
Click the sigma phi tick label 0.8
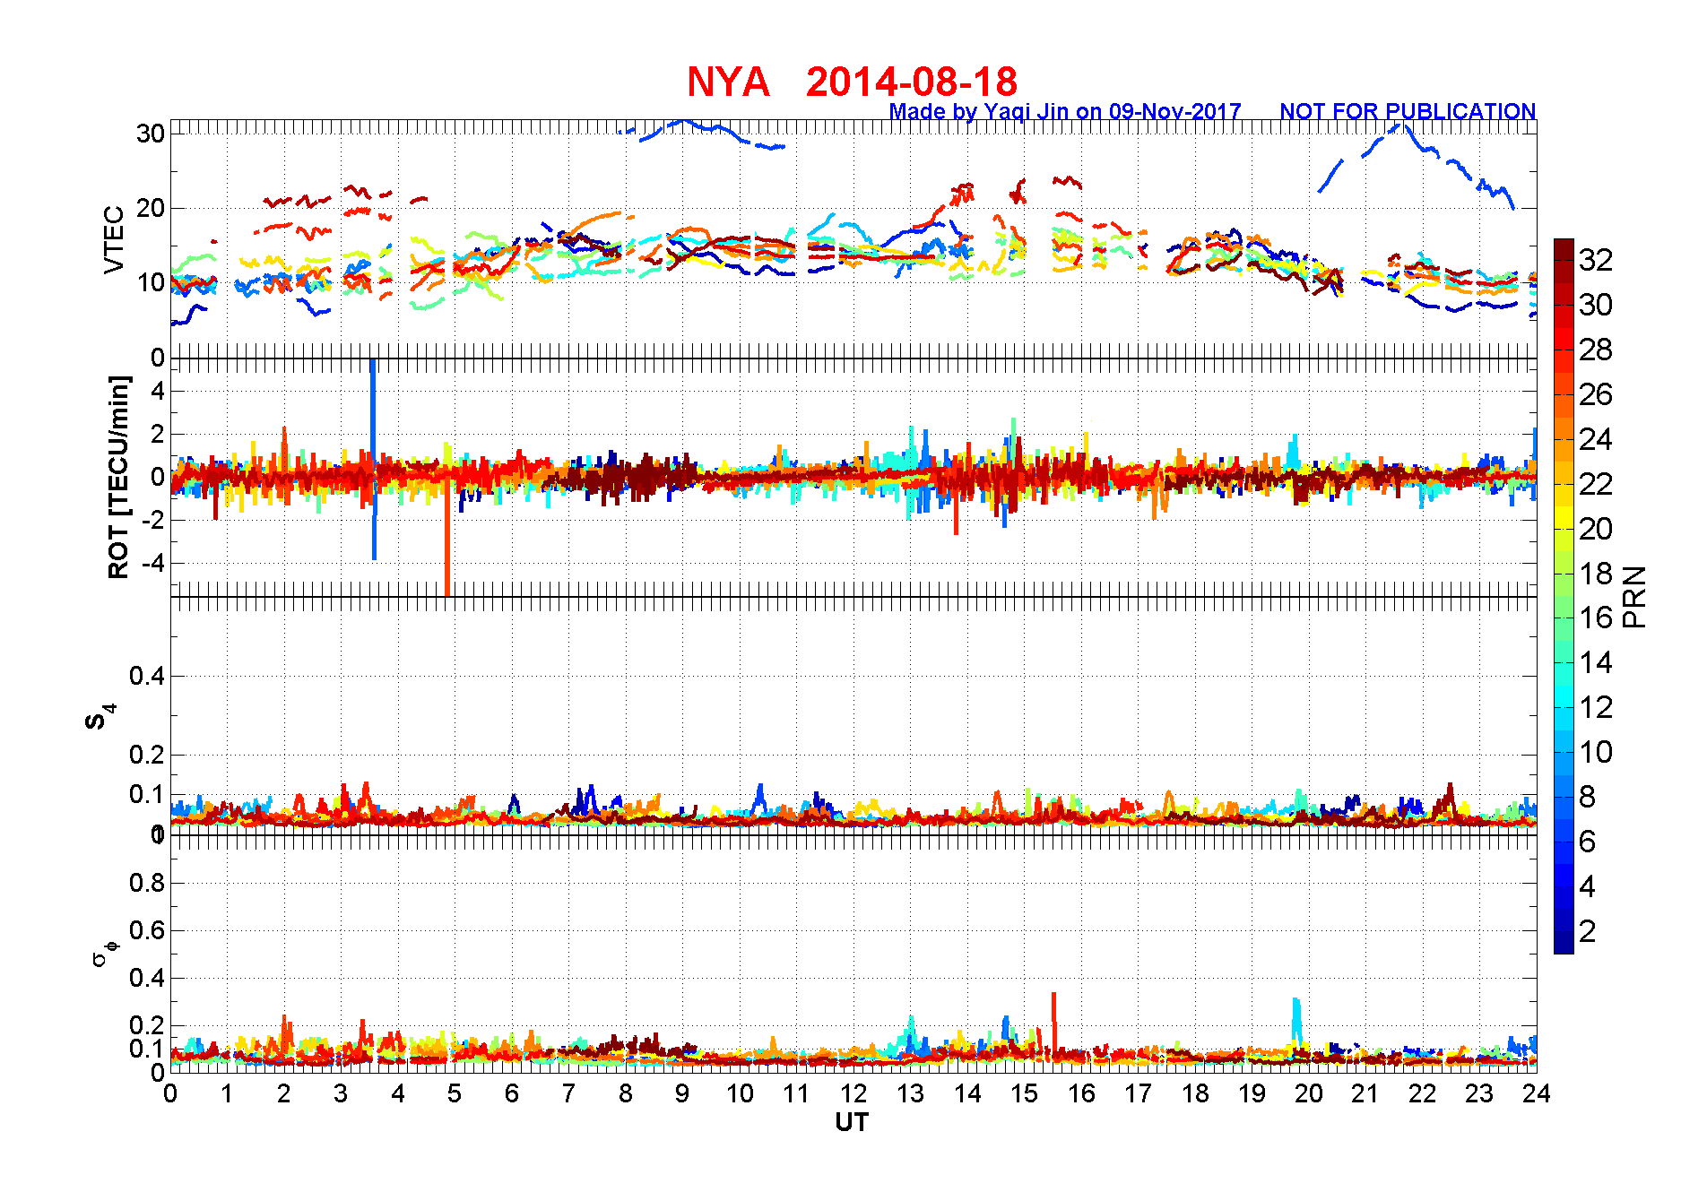(147, 883)
